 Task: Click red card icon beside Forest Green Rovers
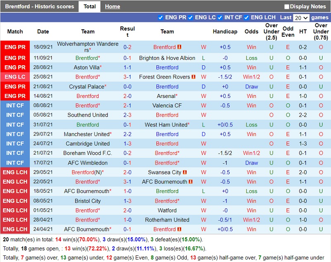coord(193,77)
